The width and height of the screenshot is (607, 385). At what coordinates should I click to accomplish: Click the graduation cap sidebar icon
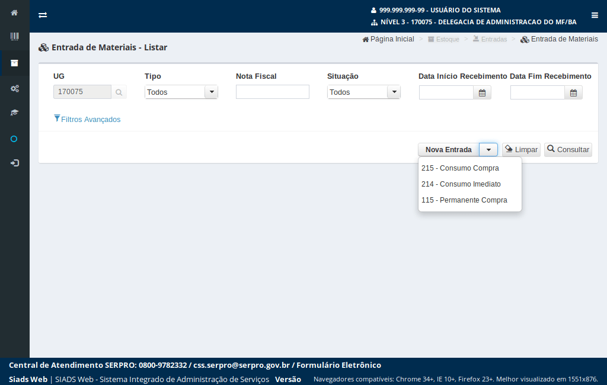click(x=14, y=113)
